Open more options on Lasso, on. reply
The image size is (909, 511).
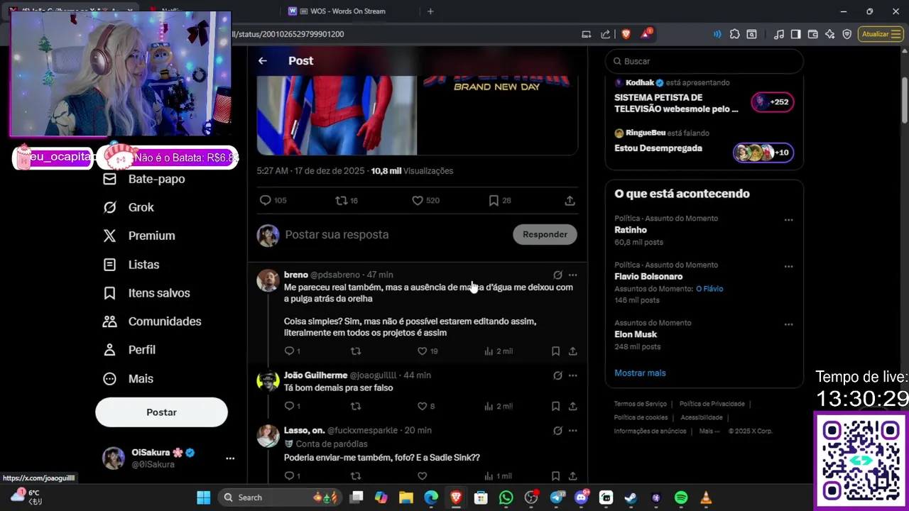click(573, 430)
